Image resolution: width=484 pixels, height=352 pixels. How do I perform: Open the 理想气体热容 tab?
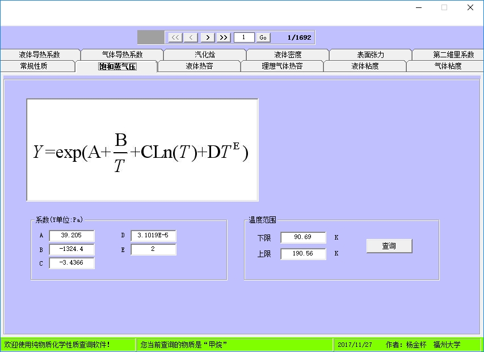point(282,66)
